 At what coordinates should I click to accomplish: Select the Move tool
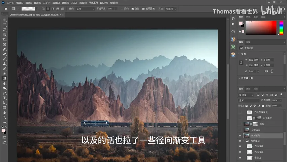[x=4, y=20]
